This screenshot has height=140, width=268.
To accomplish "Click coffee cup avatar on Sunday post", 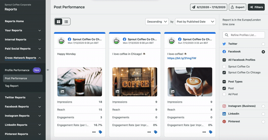I will [x=172, y=41].
